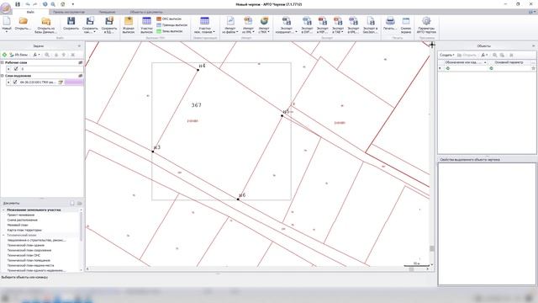Open Импорт из XML dropdown
This screenshot has height=303, width=538.
[x=248, y=25]
